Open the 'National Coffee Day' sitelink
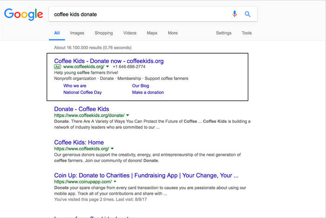This screenshot has width=326, height=218. click(82, 92)
